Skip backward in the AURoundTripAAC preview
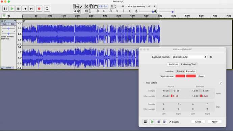233x131 pixels. pos(158,122)
